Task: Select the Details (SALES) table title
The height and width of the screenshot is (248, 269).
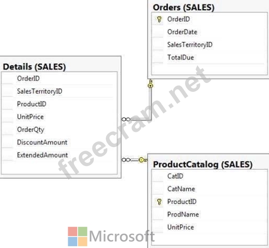Action: [35, 67]
